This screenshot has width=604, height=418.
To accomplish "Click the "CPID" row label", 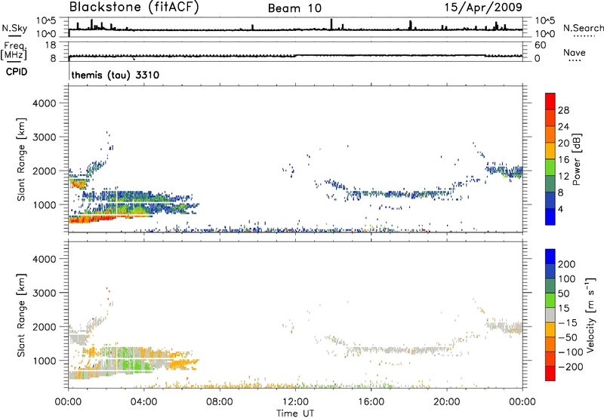I will [x=17, y=72].
